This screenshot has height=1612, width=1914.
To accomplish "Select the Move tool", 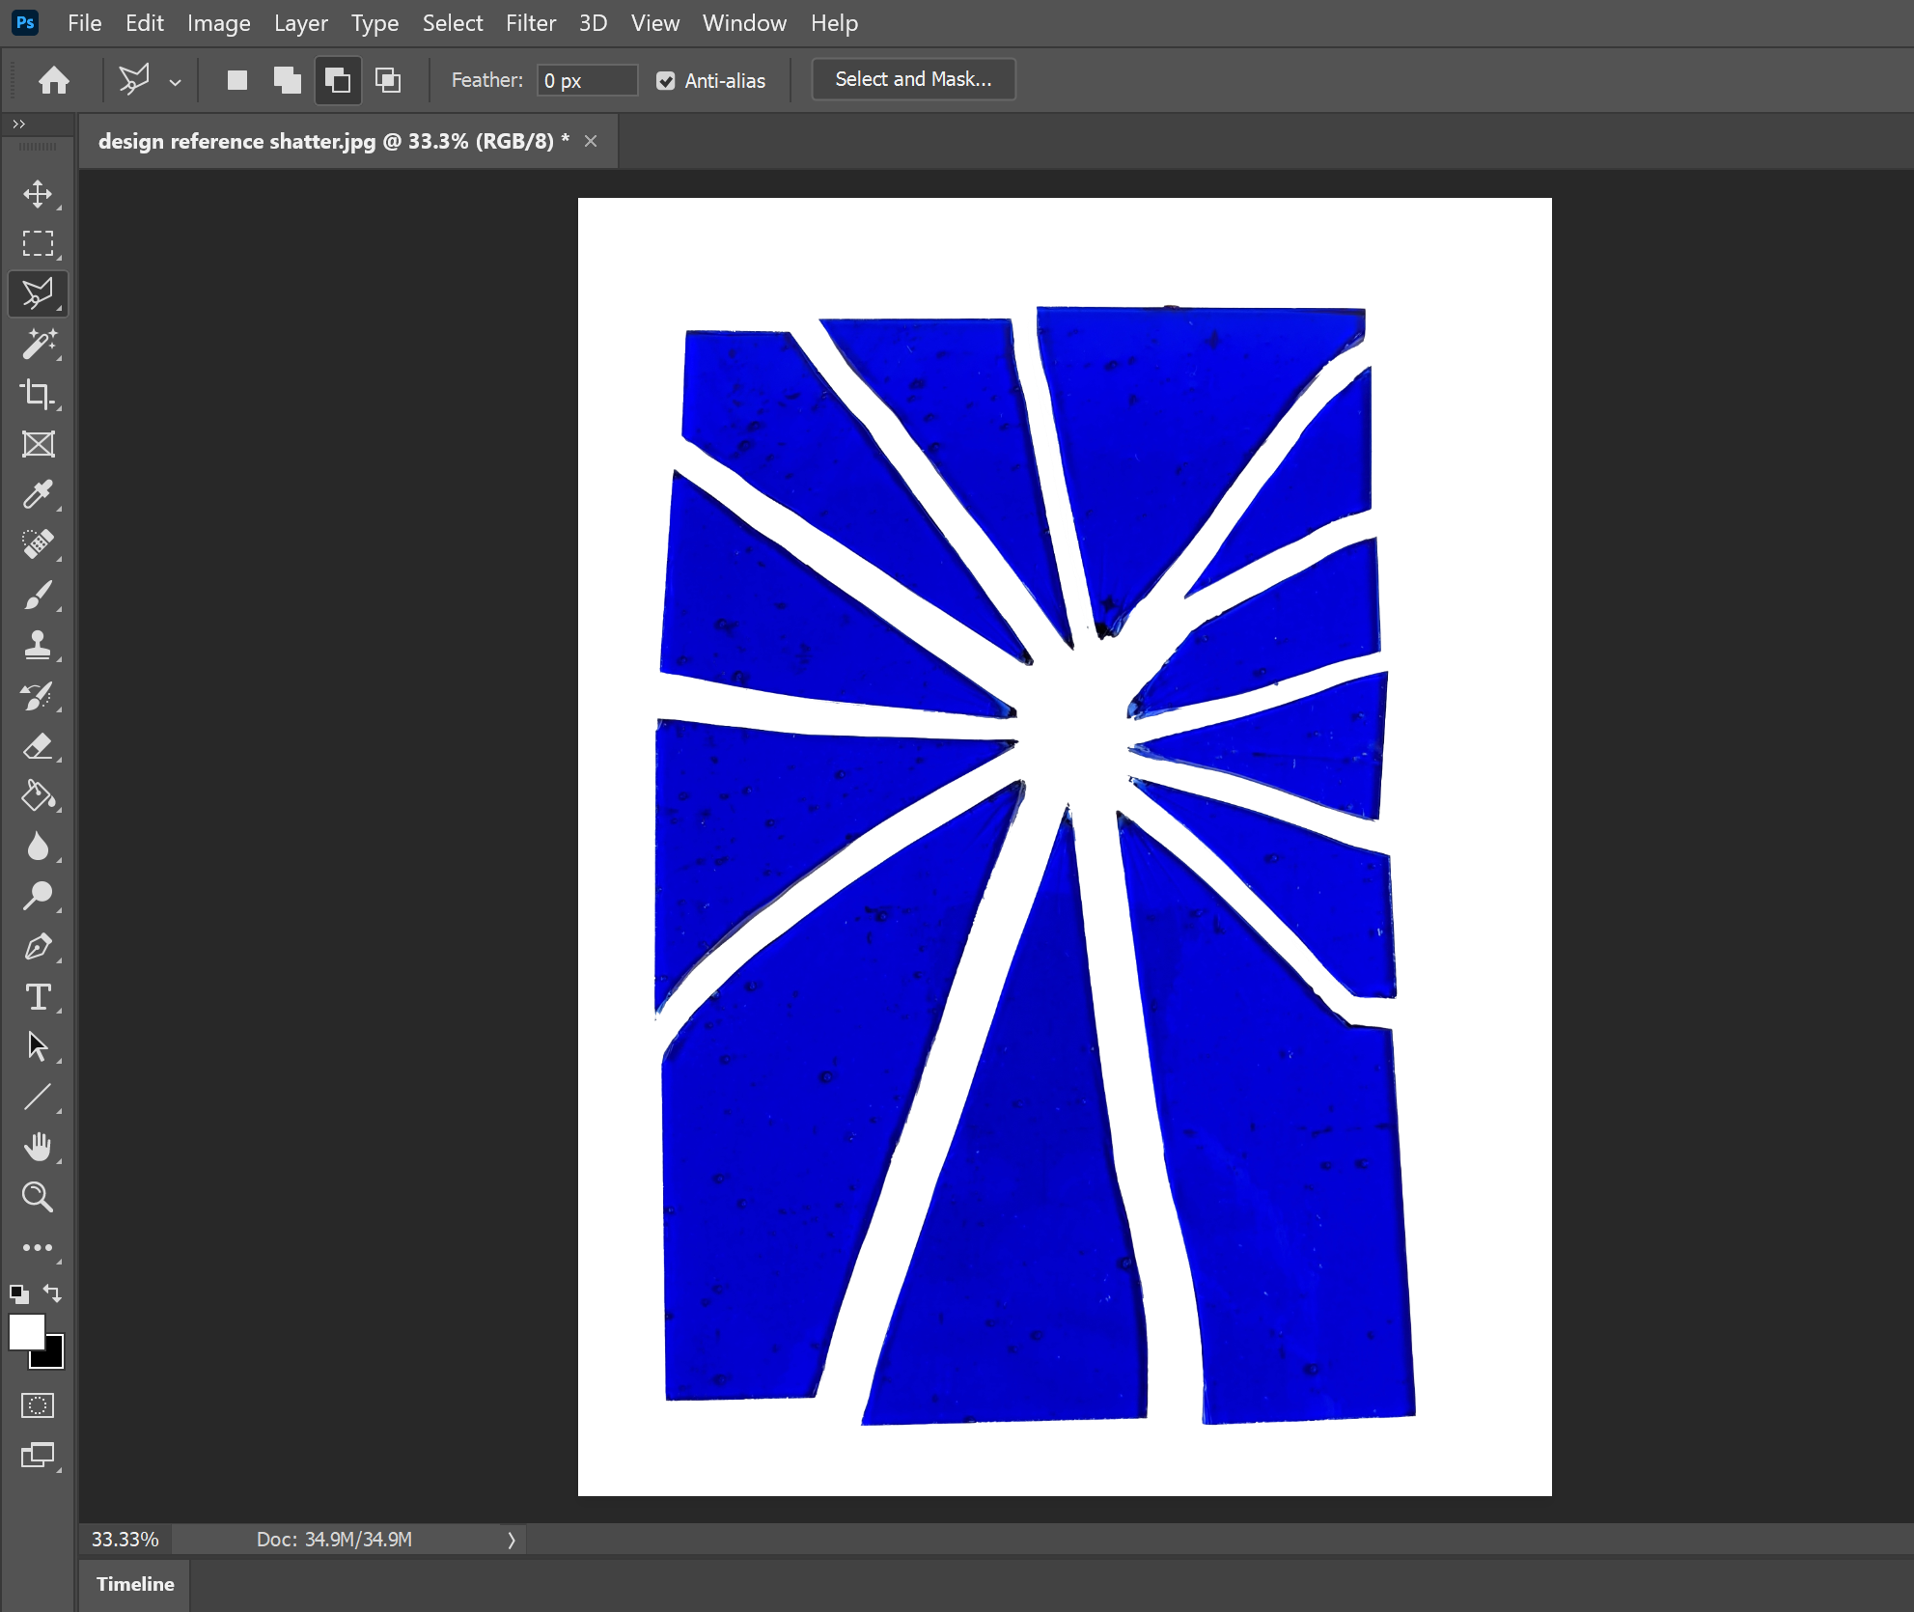I will (x=39, y=193).
